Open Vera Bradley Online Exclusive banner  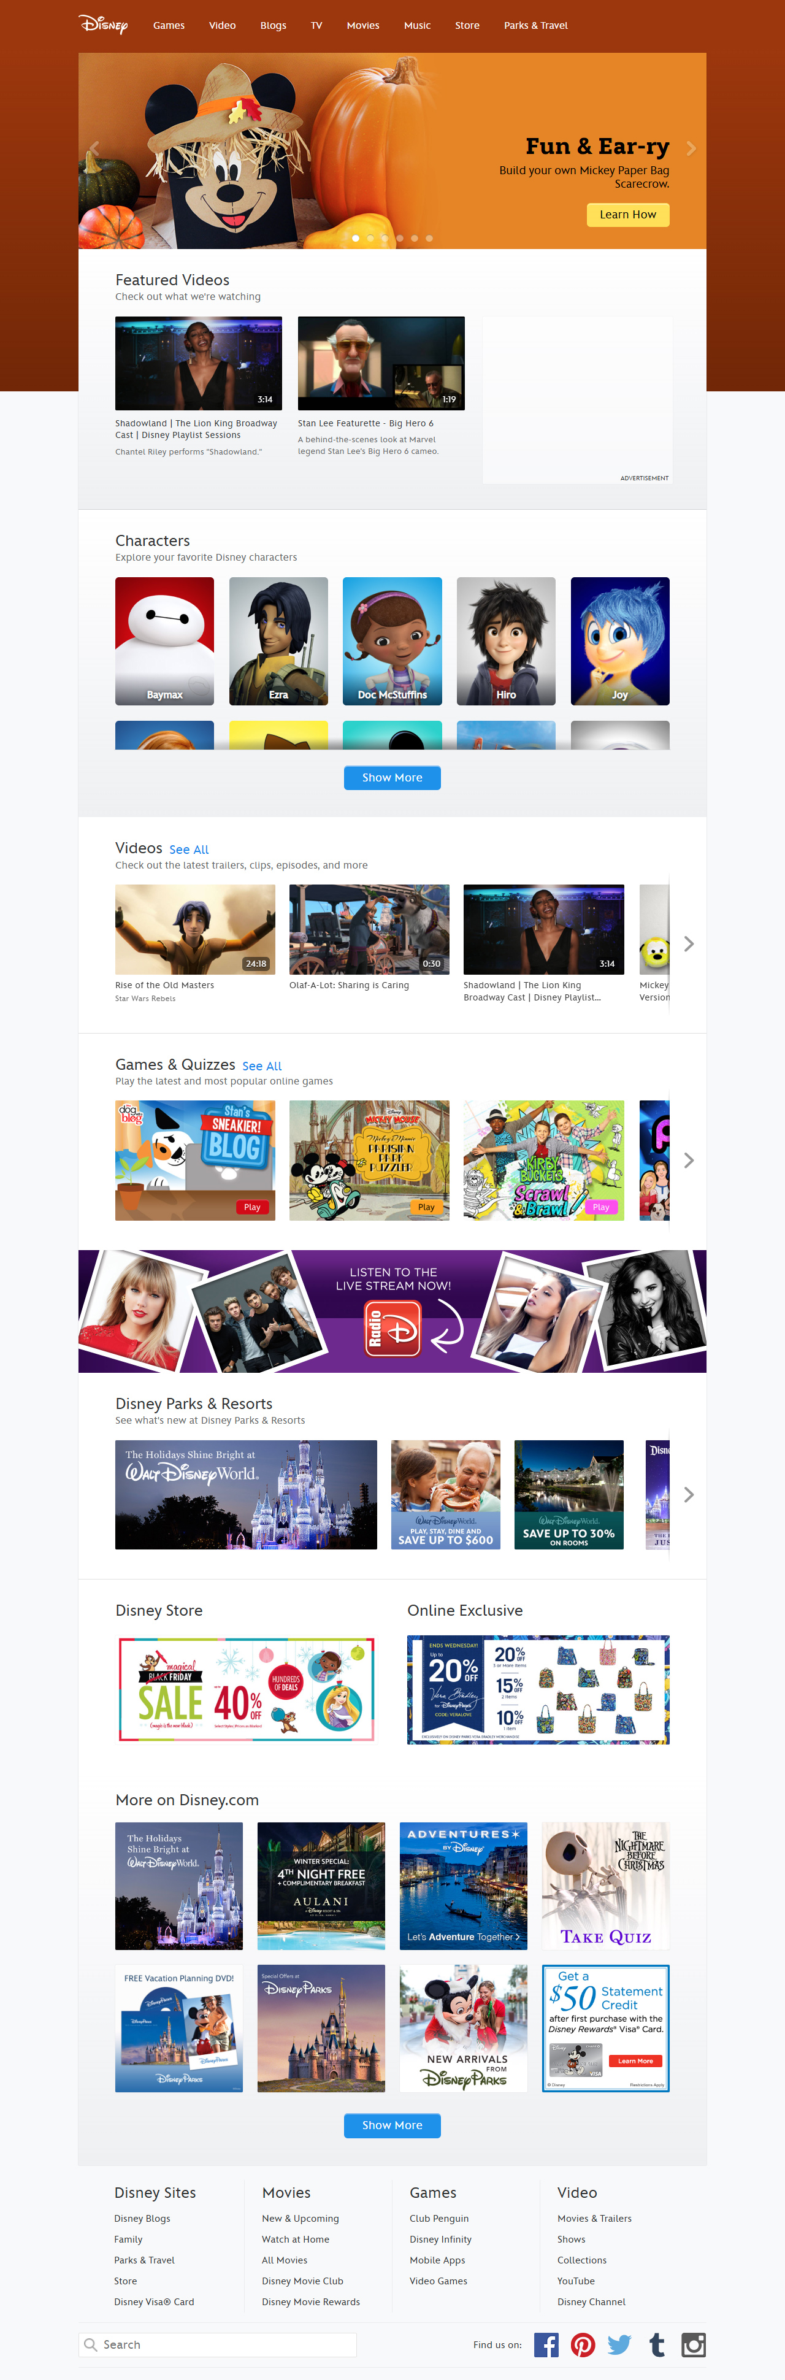[538, 1689]
